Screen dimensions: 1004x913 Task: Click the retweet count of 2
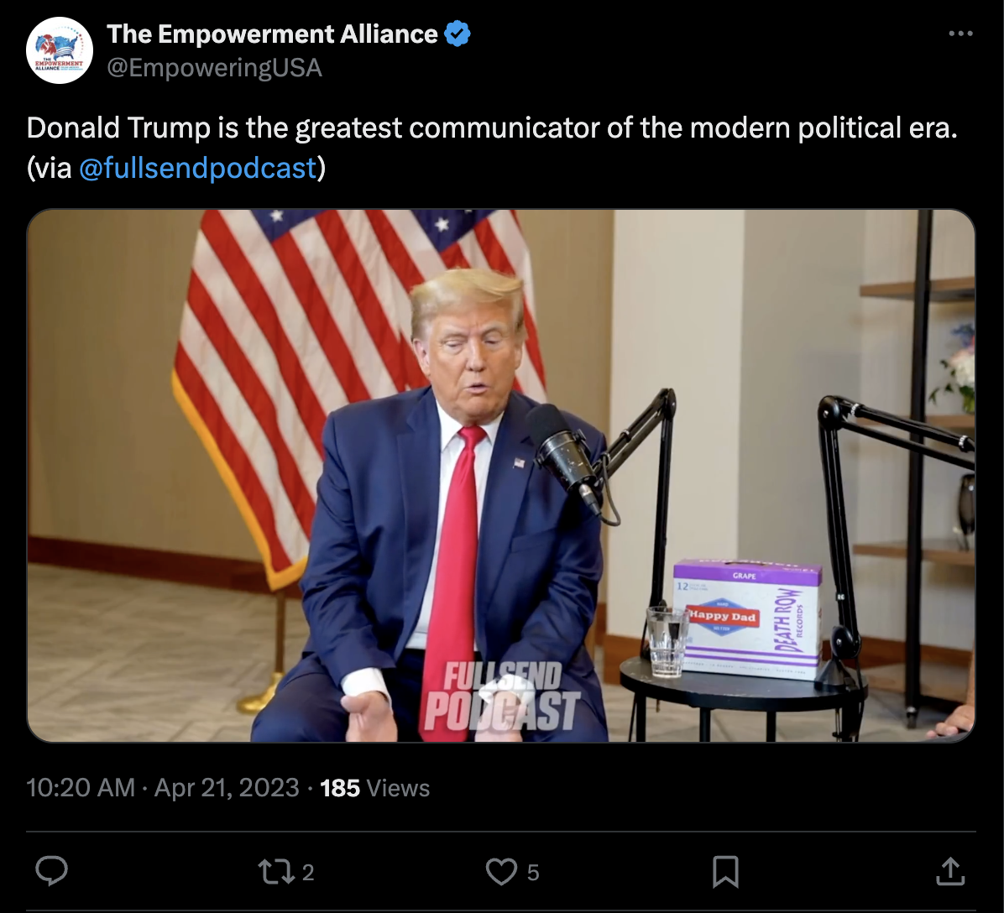coord(308,872)
